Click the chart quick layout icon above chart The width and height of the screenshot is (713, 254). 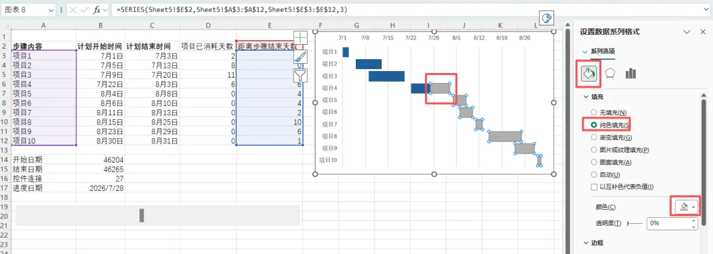point(547,18)
